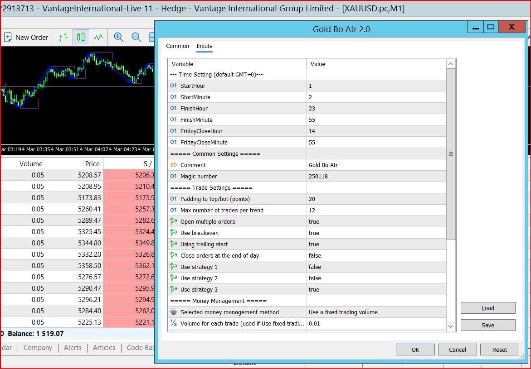Viewport: 531px width, 369px height.
Task: Click the FridayCloseHour integer type icon
Action: 173,131
